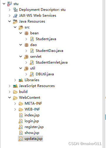Select 'updata.jsp' file name
The width and height of the screenshot is (106, 148).
33,139
